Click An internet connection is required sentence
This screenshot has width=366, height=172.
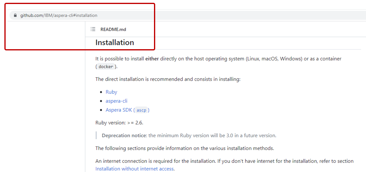tap(224, 161)
